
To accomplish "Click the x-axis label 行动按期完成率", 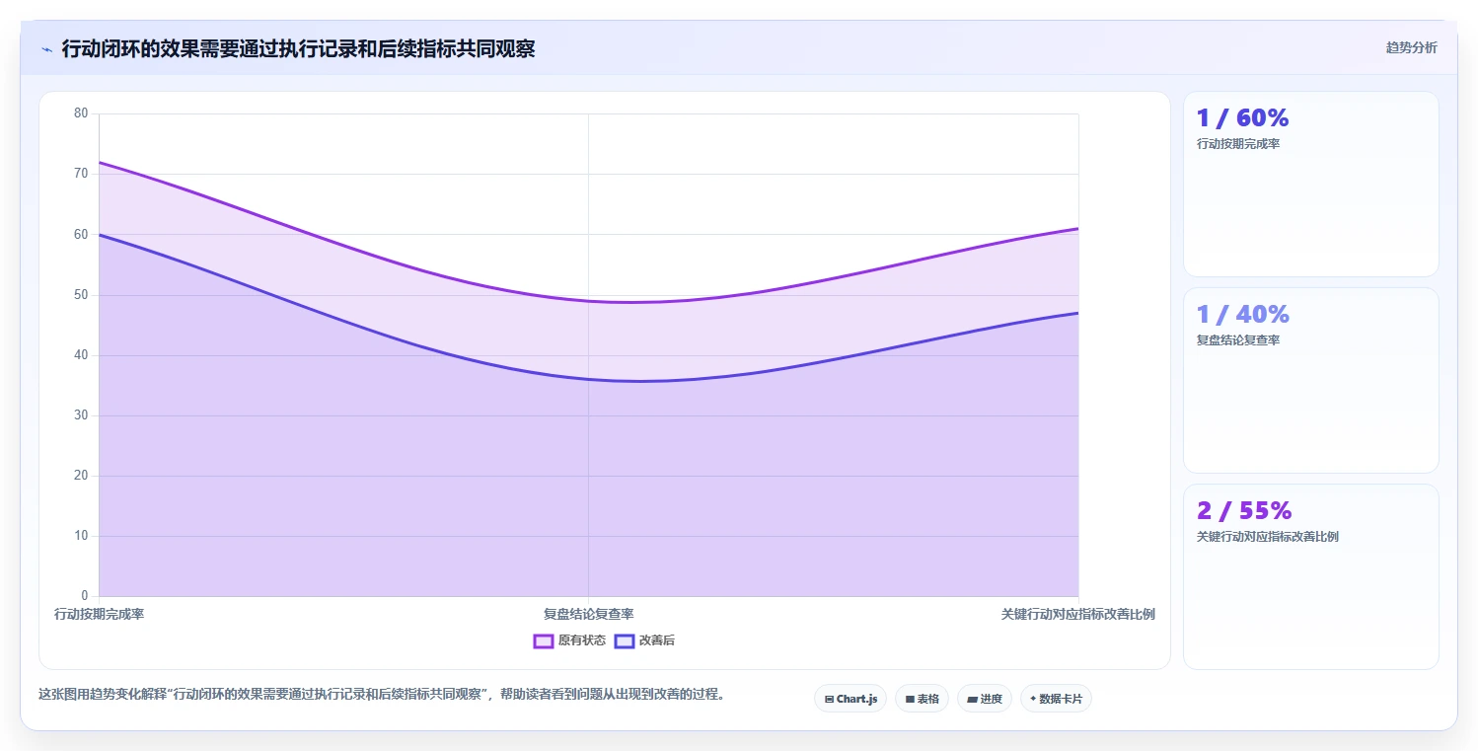I will point(99,614).
